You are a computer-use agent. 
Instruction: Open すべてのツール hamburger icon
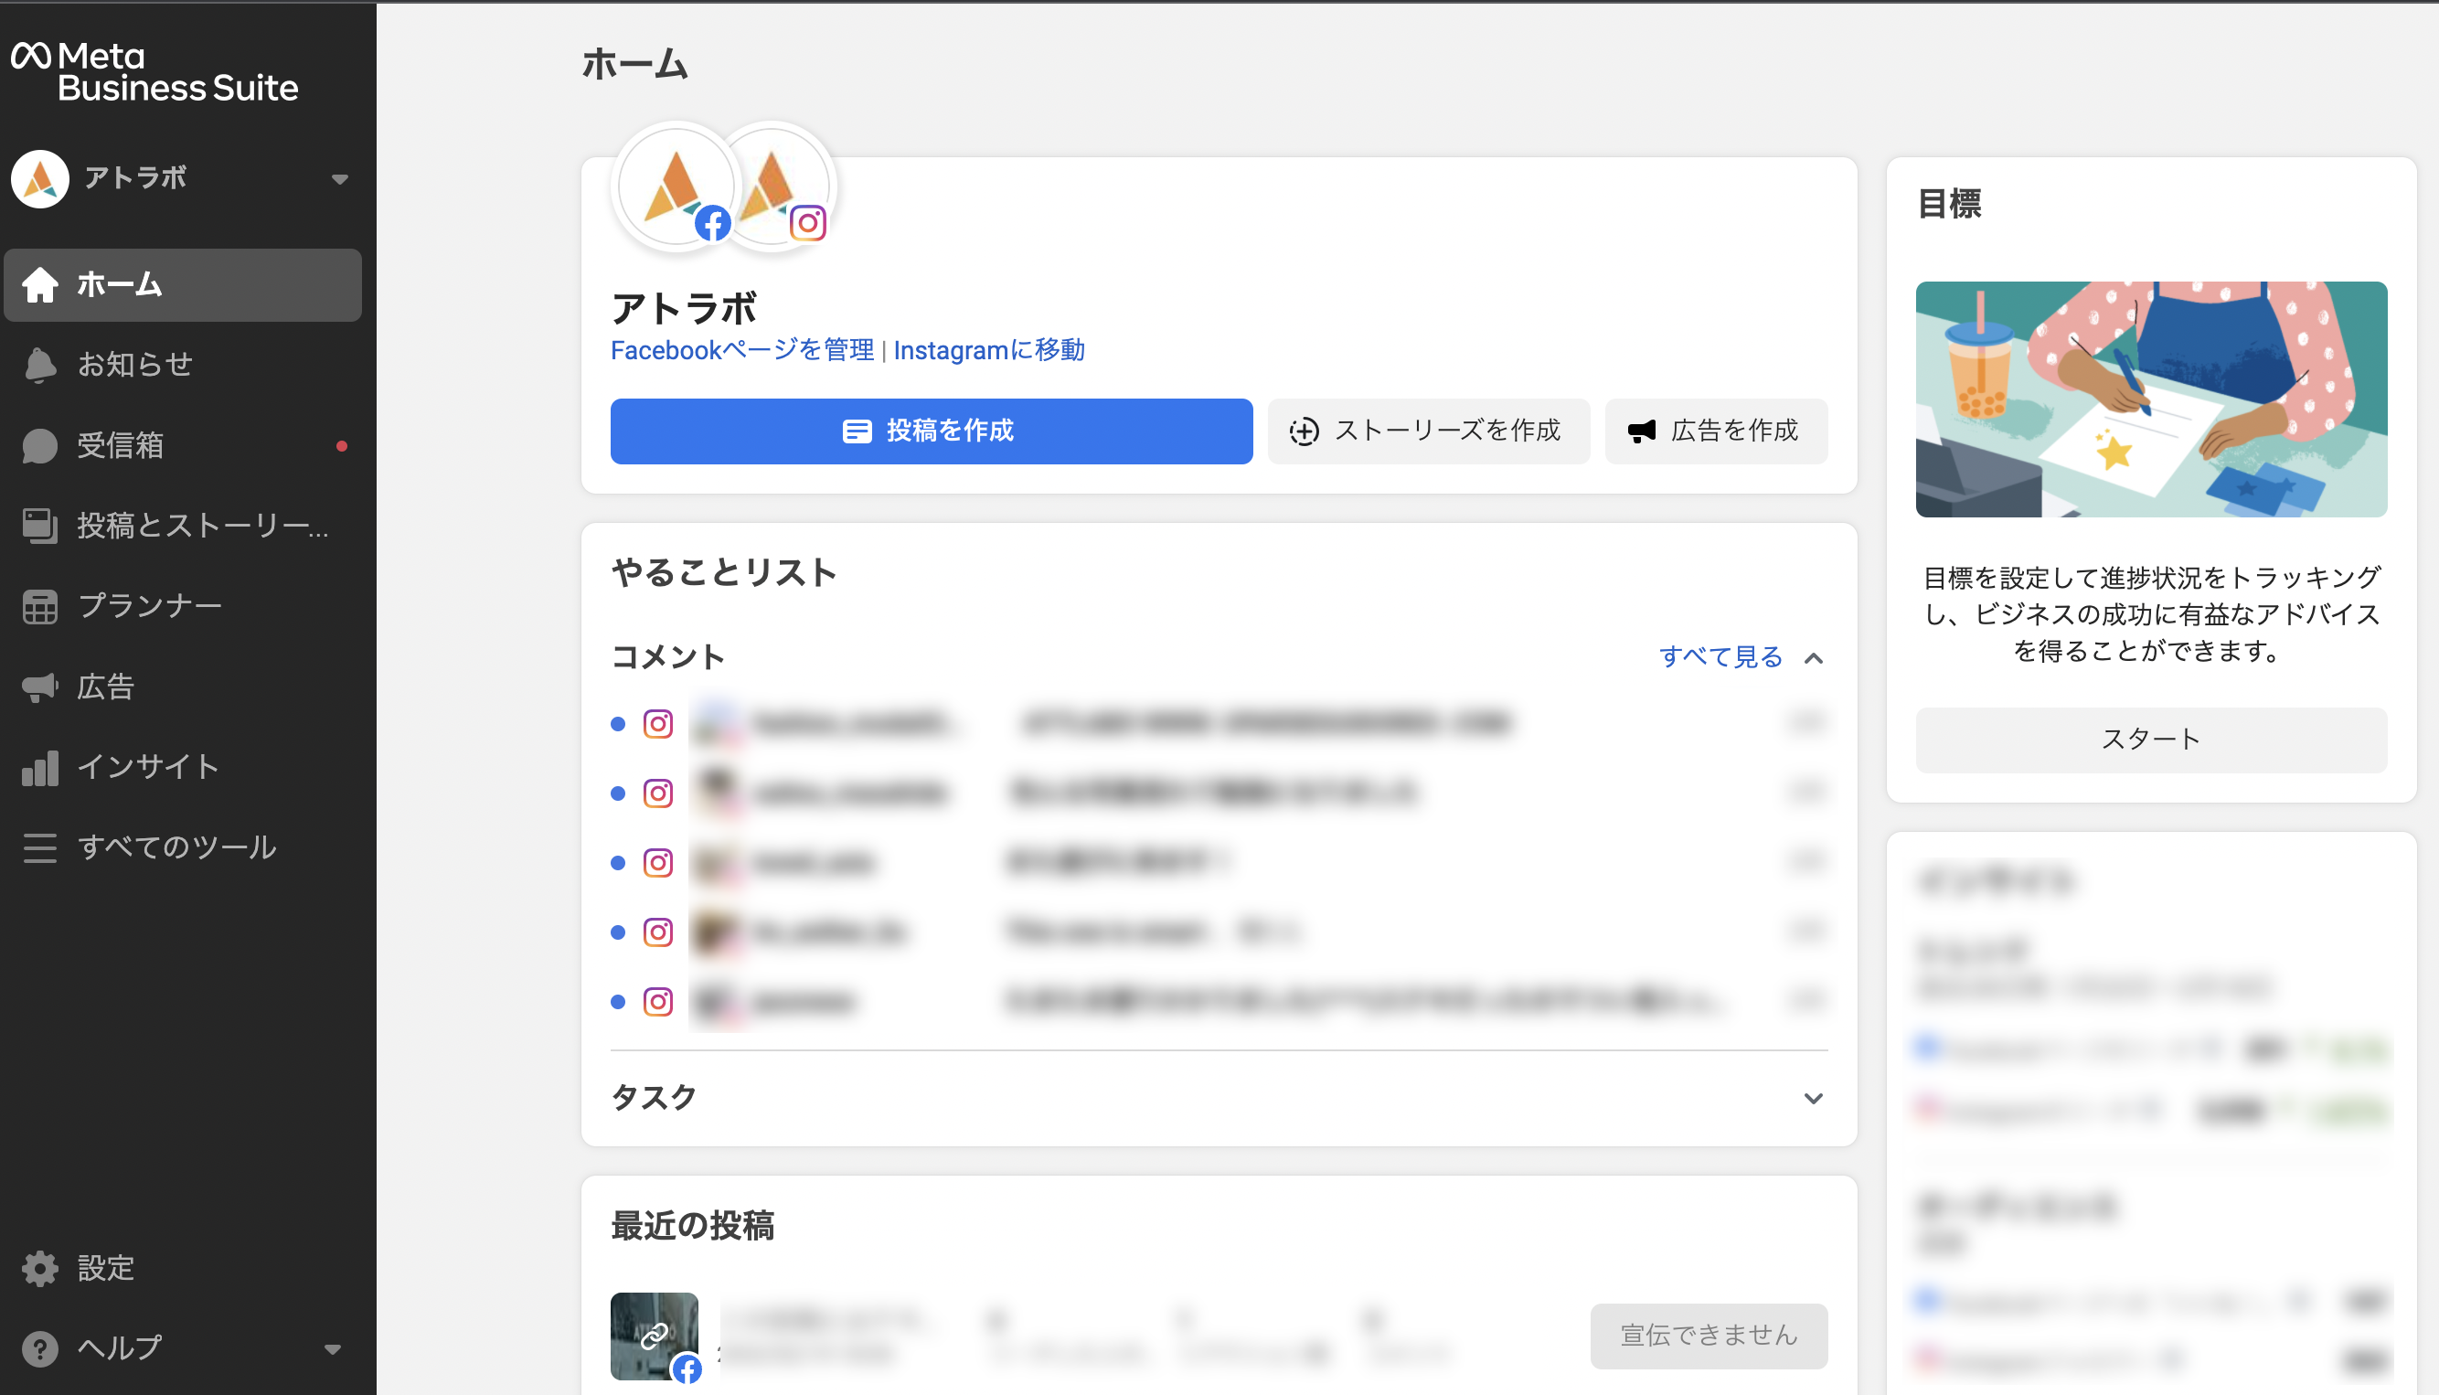[x=40, y=848]
